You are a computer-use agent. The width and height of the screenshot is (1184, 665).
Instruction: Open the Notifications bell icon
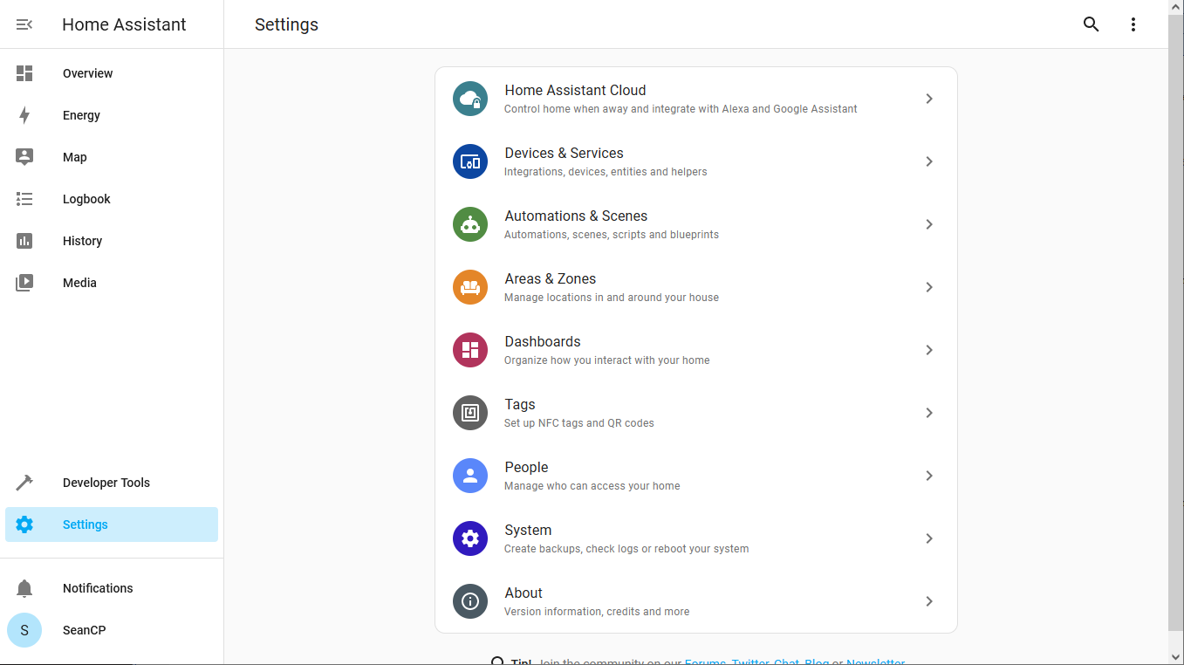(x=24, y=588)
